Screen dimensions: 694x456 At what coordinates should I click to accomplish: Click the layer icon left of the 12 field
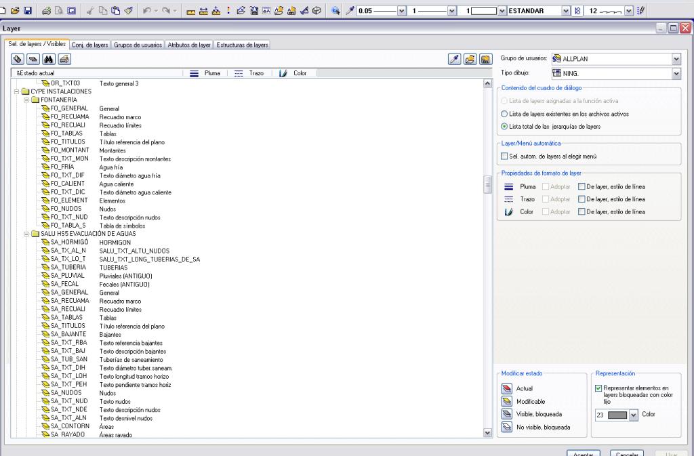[577, 11]
